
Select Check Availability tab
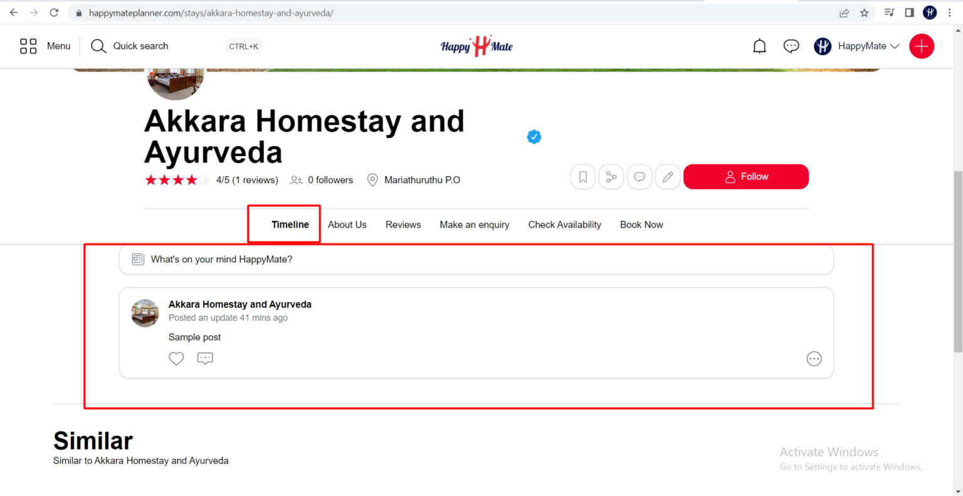tap(564, 224)
